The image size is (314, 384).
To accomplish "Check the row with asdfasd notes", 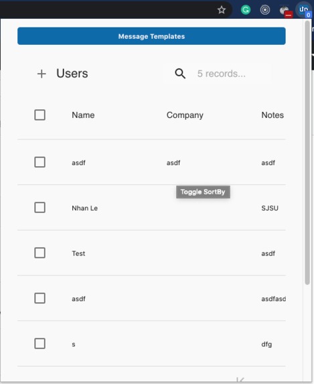I will tap(40, 298).
